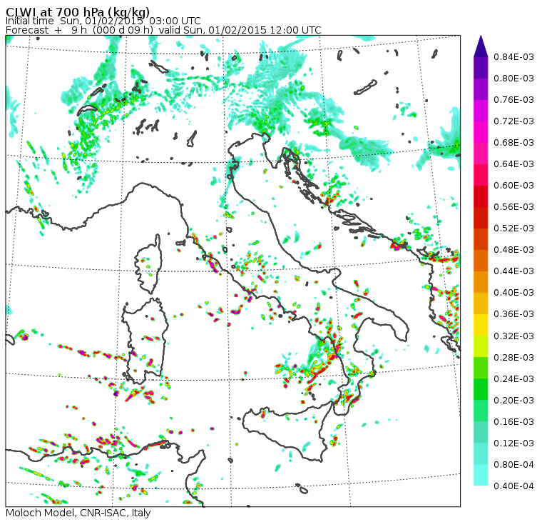Screen dimensions: 542x522
Task: Click the 0.68E-03 colorbar label
Action: (513, 143)
